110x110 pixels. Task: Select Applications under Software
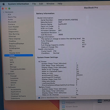coord(16,92)
